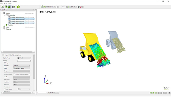Click the Opacity value field
This screenshot has height=97, width=171.
24,60
